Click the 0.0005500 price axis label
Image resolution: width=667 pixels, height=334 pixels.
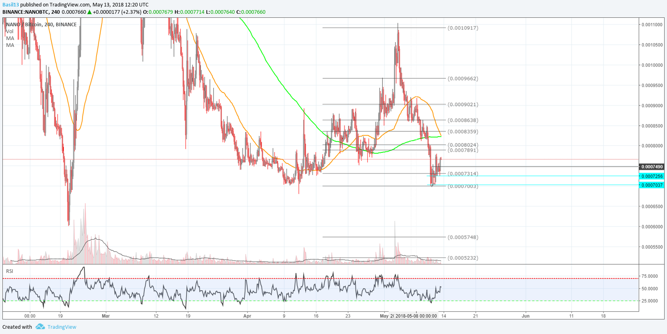[652, 247]
